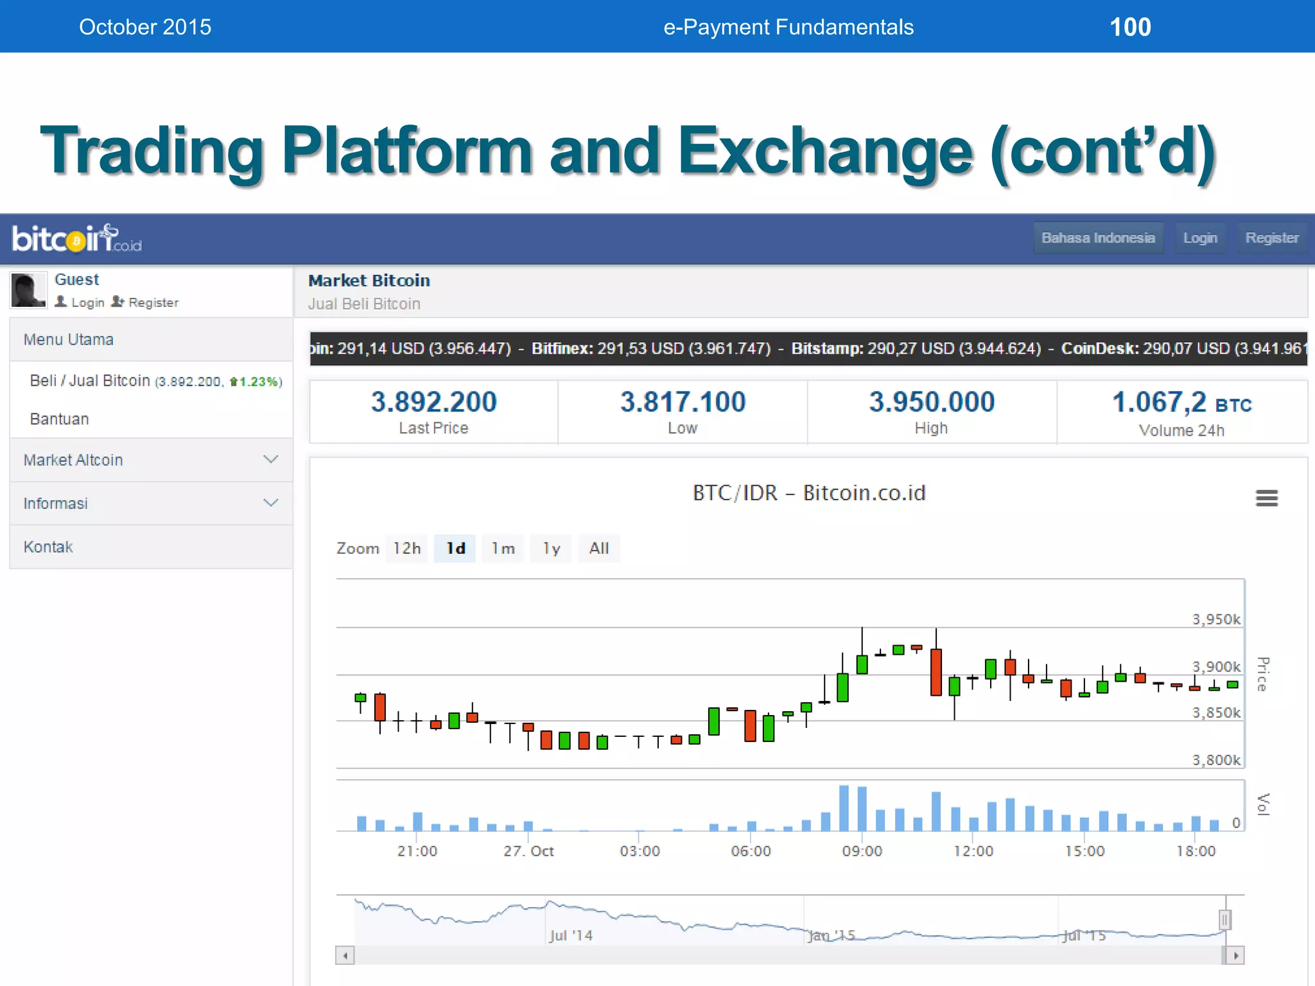This screenshot has height=986, width=1315.
Task: Click the BTC/IDR – Bitcoin.co.id chart title
Action: point(809,493)
